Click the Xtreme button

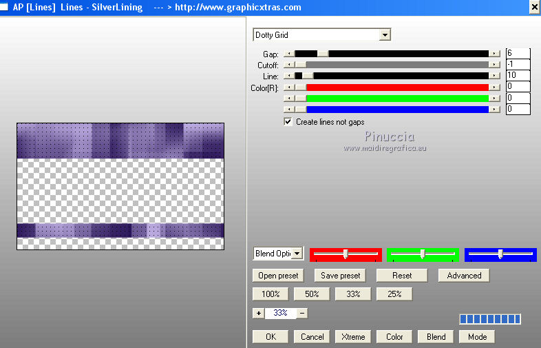point(353,336)
